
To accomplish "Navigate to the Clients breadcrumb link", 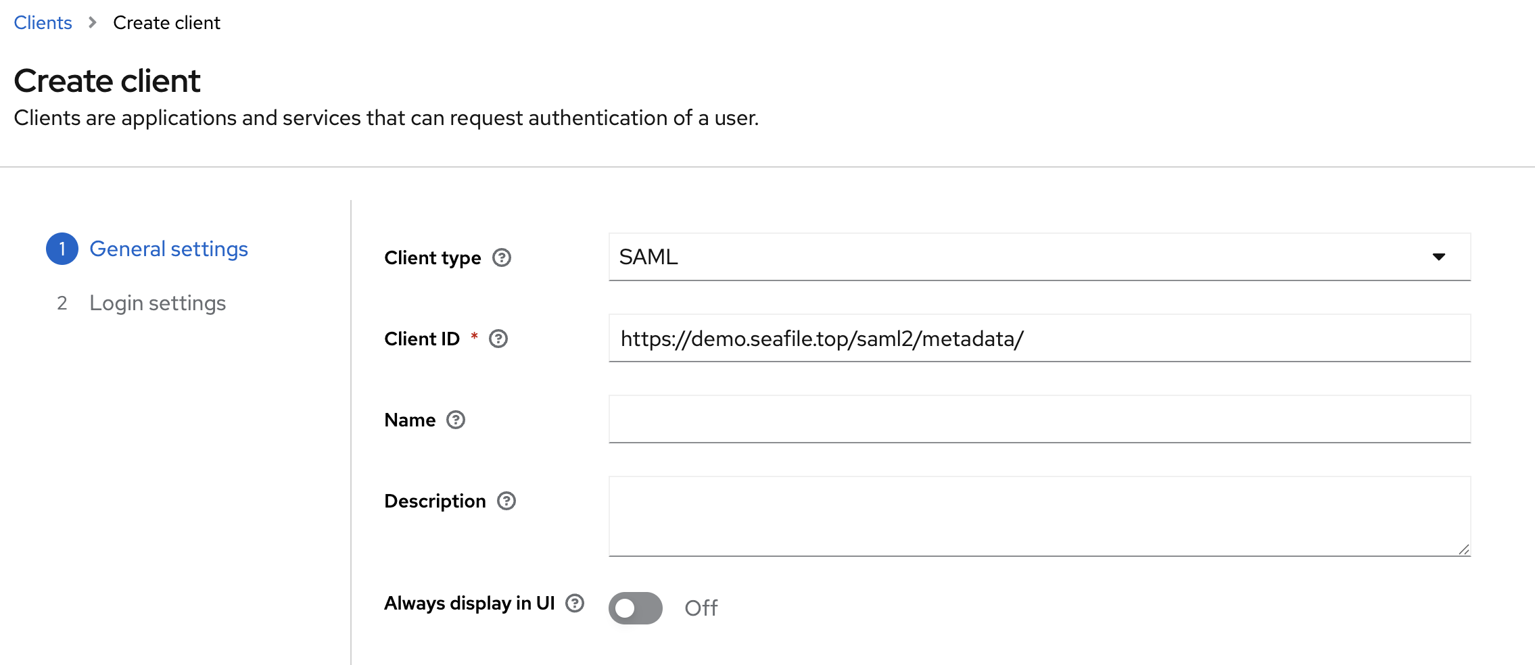I will pyautogui.click(x=43, y=23).
